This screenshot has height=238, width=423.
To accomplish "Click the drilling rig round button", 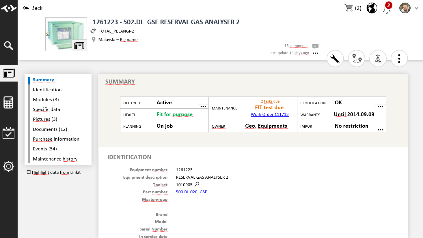I will point(378,58).
